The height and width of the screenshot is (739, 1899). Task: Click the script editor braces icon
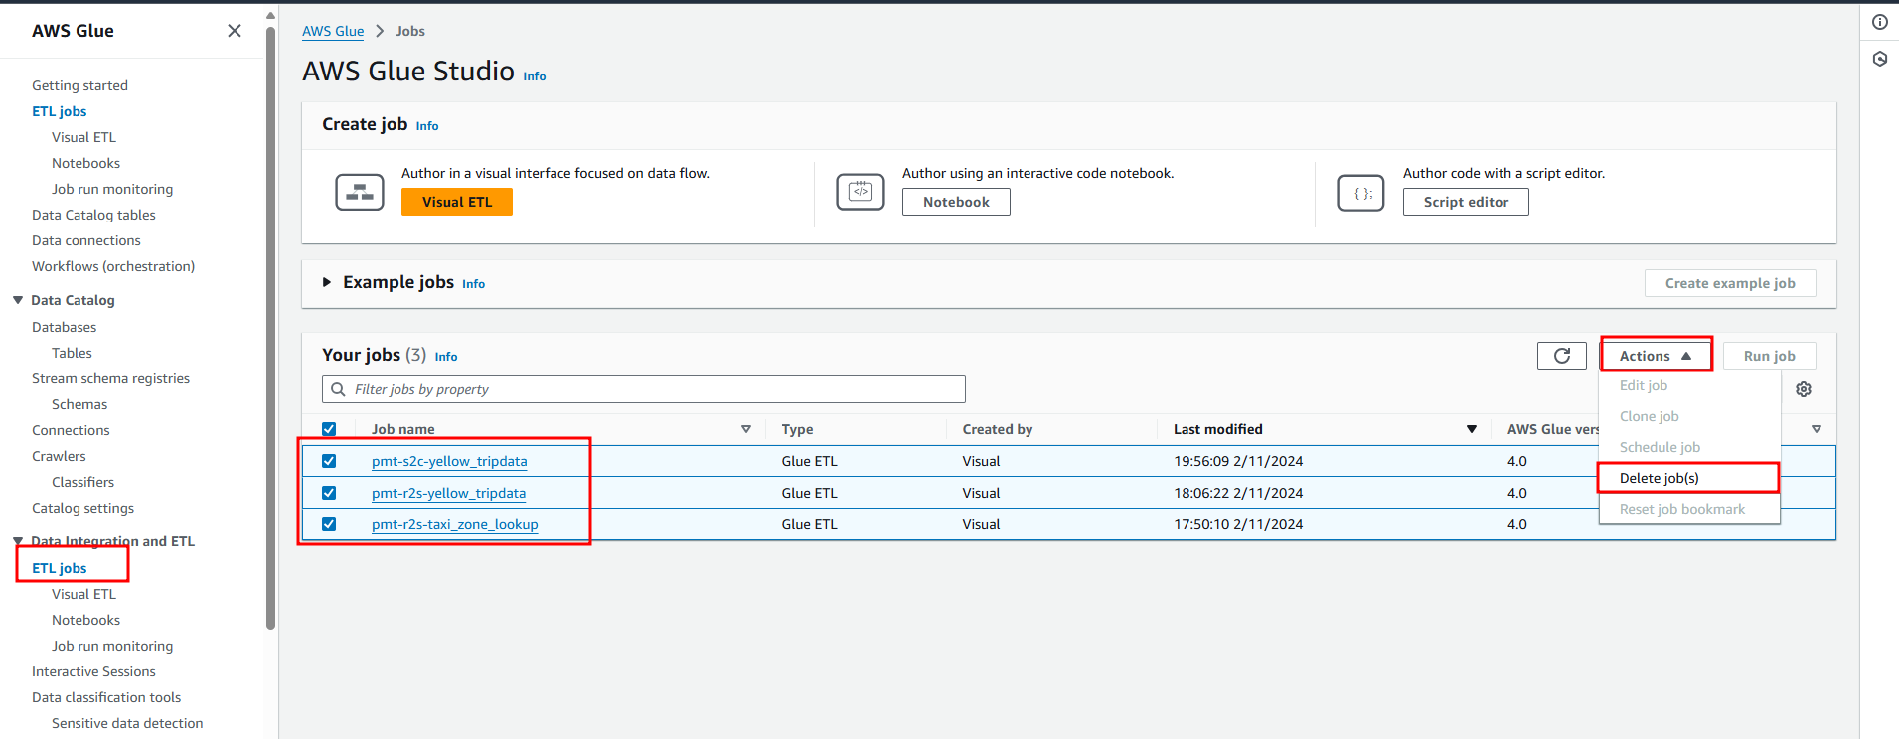pyautogui.click(x=1361, y=192)
